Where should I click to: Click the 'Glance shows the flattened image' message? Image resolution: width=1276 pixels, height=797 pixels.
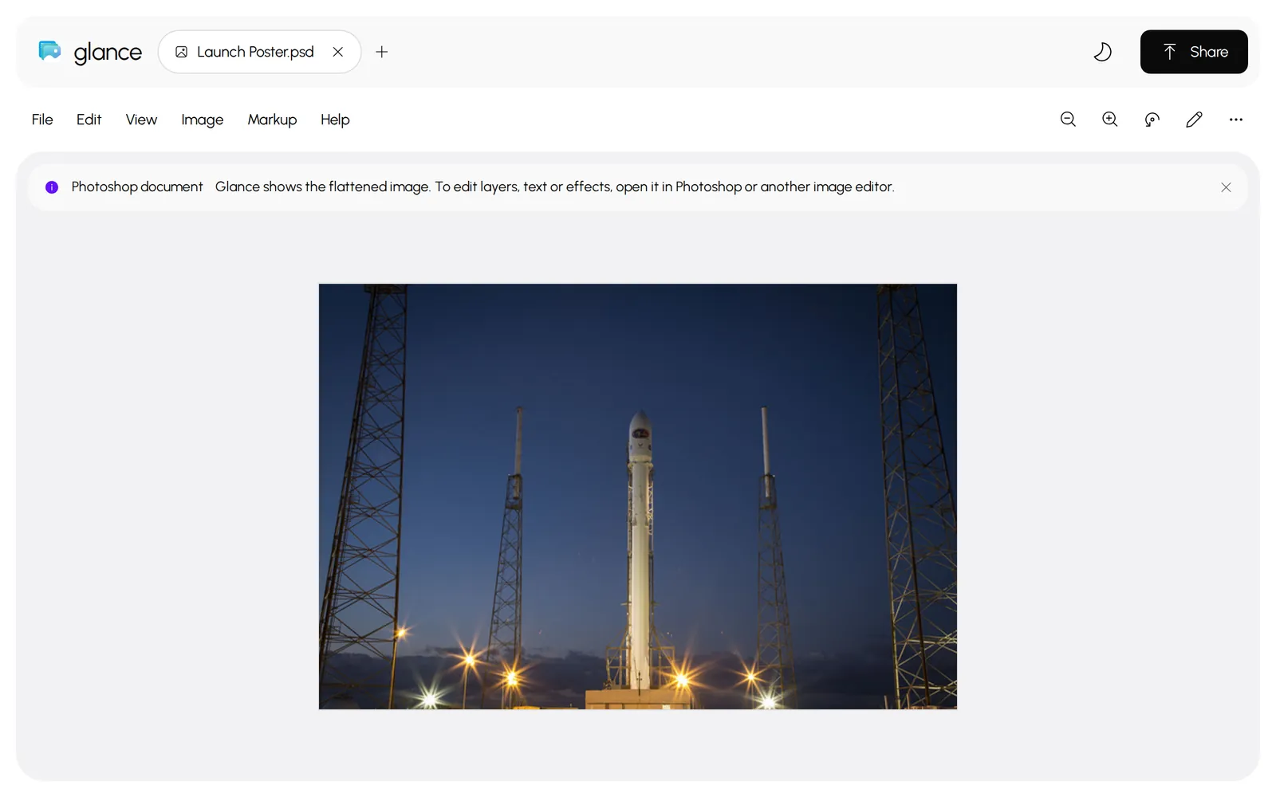click(554, 186)
